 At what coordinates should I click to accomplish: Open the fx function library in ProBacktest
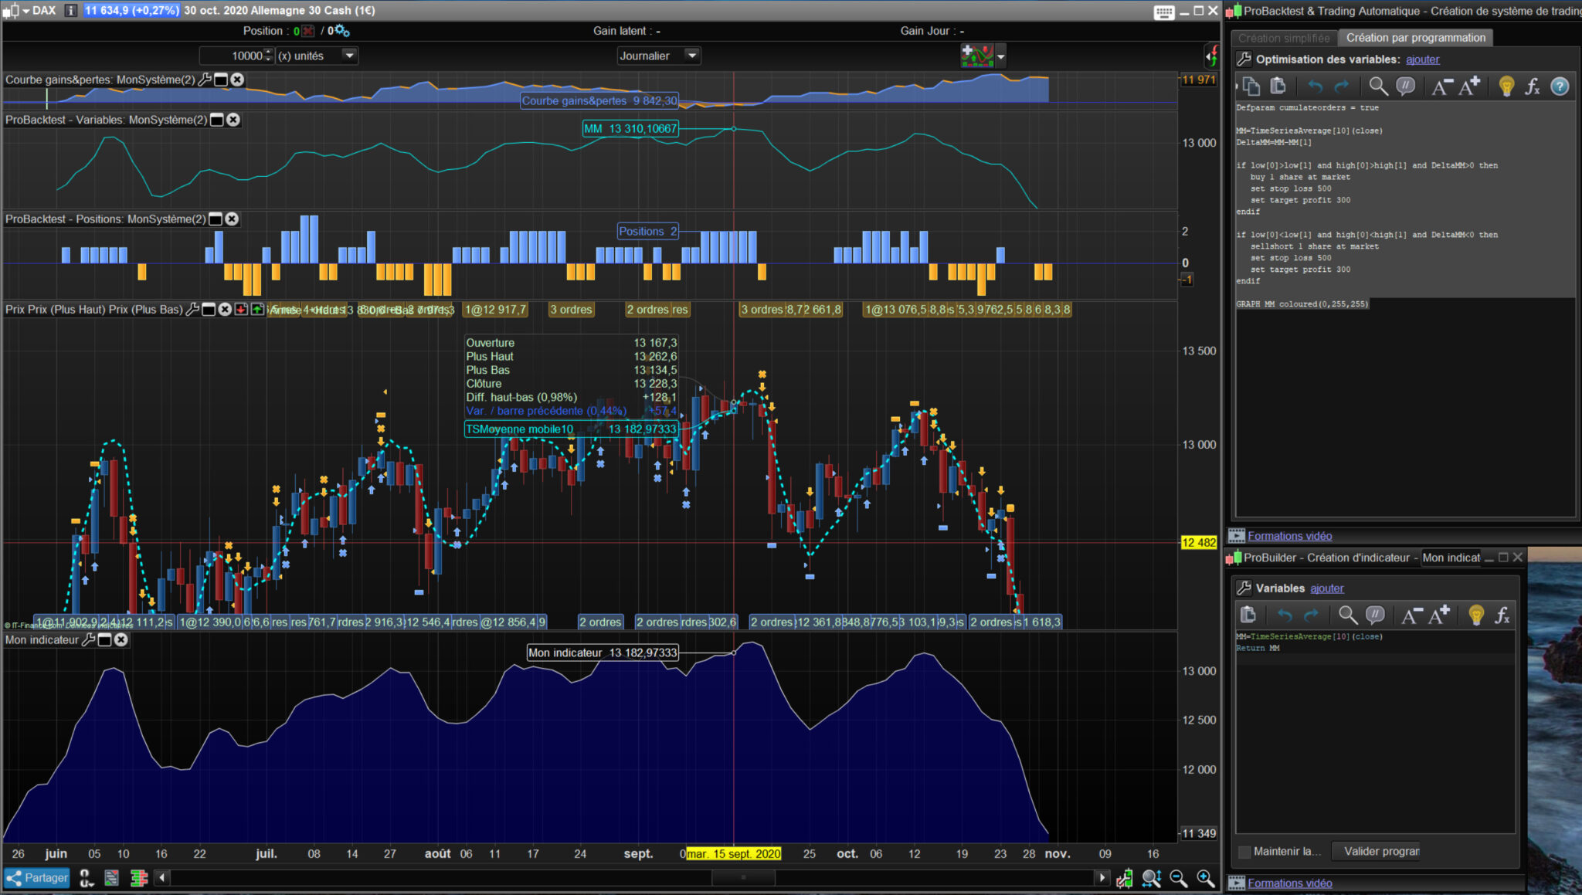(1533, 86)
